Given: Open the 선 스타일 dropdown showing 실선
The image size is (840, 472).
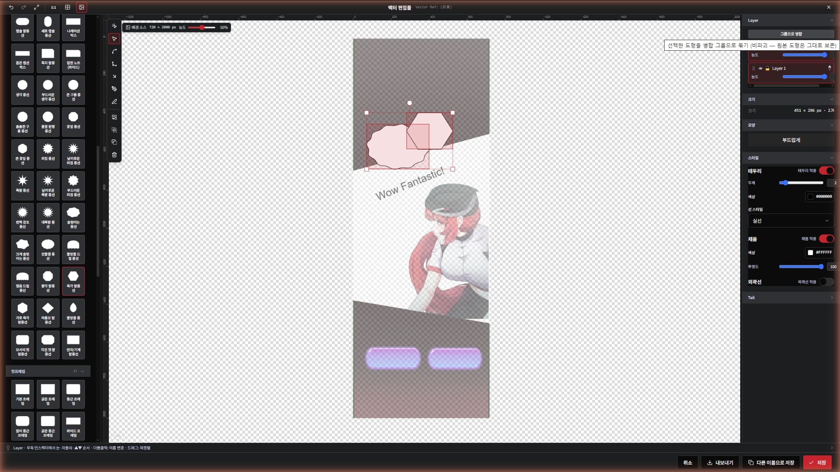Looking at the screenshot, I should pos(791,221).
